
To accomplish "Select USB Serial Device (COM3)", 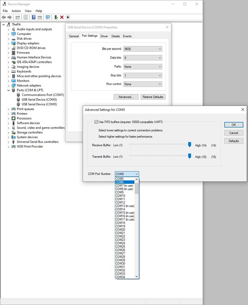I will pyautogui.click(x=39, y=99).
